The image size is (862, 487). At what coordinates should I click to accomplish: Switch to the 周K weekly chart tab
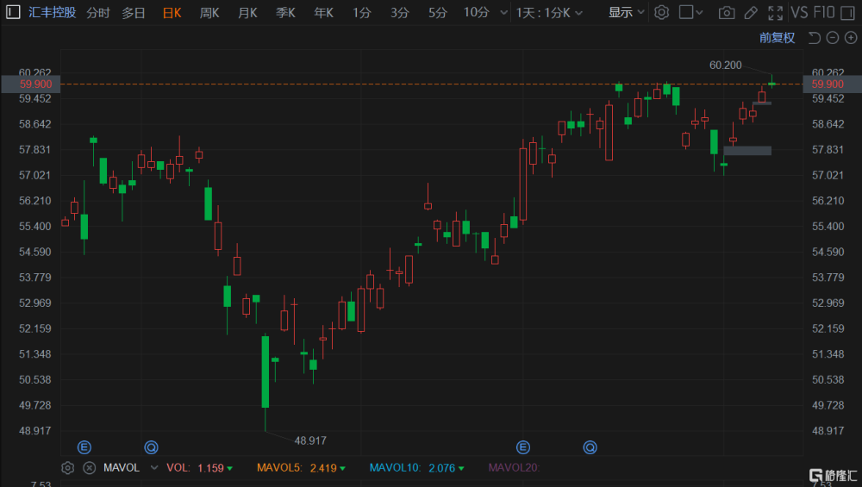tap(209, 12)
